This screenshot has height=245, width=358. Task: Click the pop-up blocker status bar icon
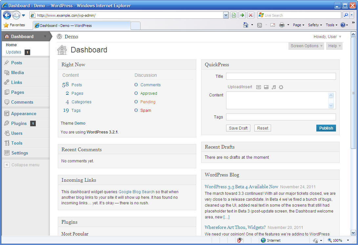pos(239,240)
